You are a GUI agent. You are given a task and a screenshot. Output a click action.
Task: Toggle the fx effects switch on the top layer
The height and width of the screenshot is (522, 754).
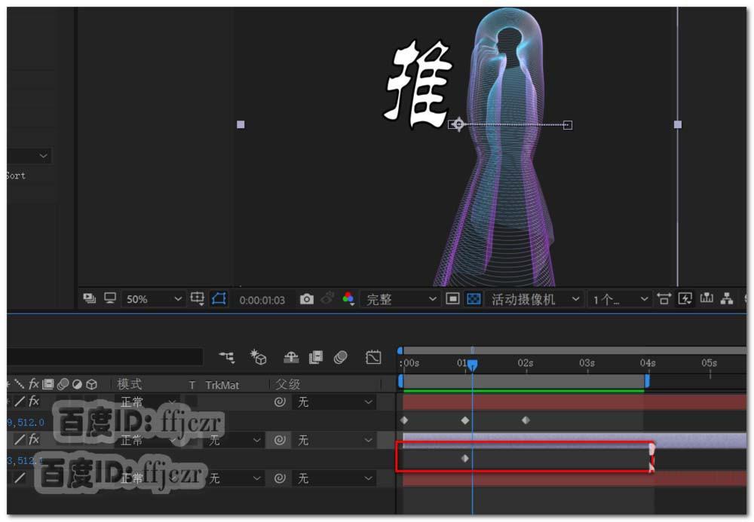[33, 401]
